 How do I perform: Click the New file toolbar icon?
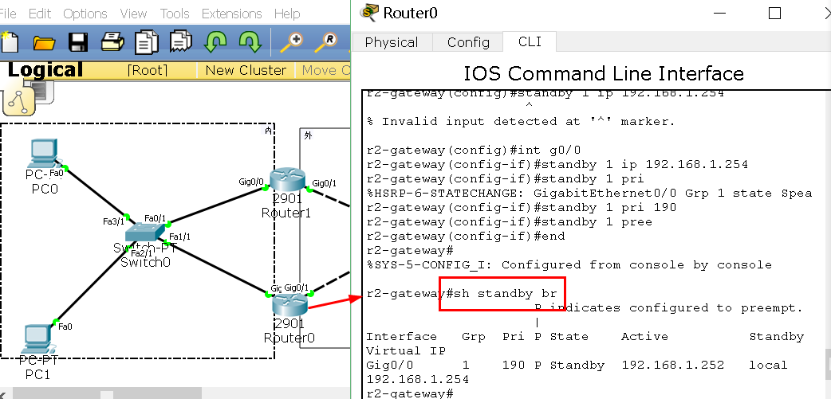pos(9,42)
